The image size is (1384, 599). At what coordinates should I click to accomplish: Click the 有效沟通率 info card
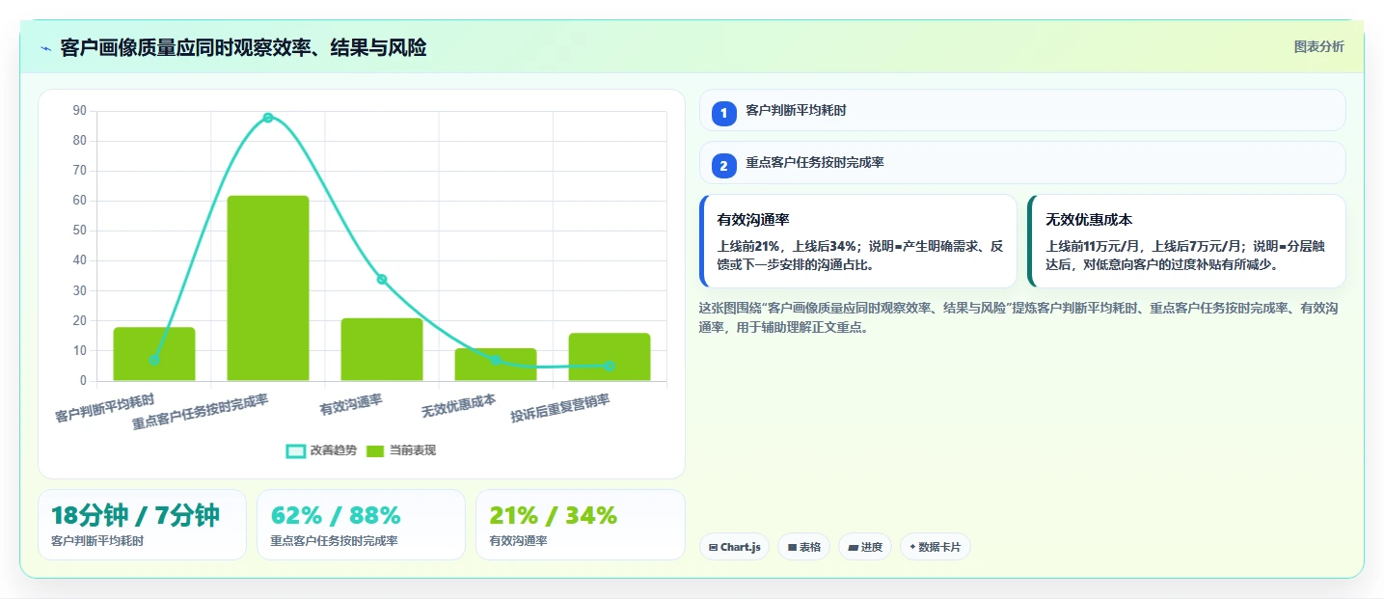[x=858, y=241]
